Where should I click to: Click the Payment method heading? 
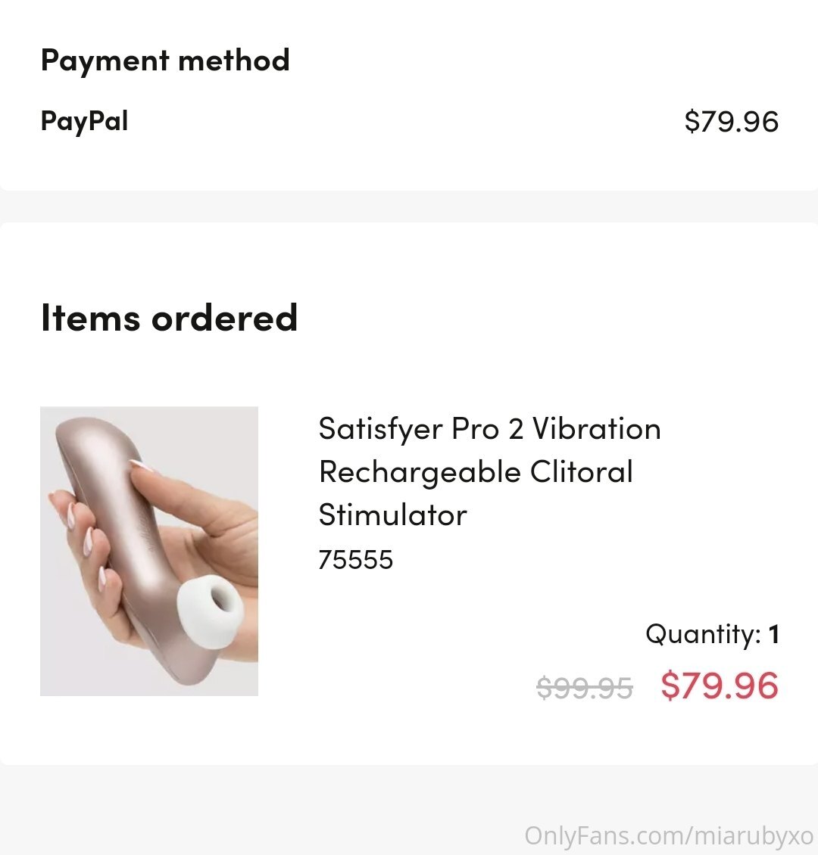pos(165,60)
